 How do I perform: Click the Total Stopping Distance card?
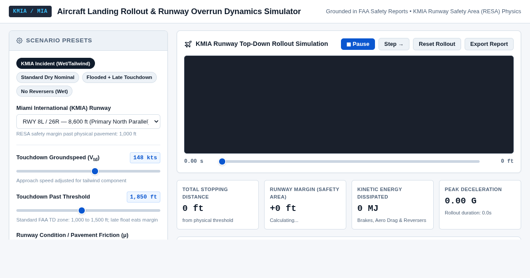(218, 205)
